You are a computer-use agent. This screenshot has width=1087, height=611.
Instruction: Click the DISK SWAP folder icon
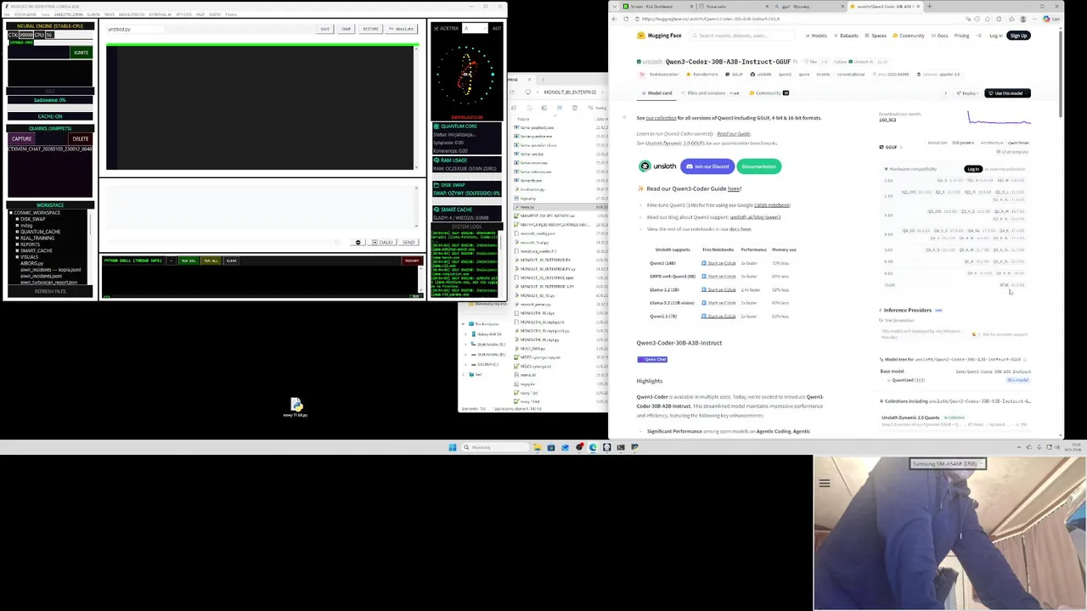(436, 185)
